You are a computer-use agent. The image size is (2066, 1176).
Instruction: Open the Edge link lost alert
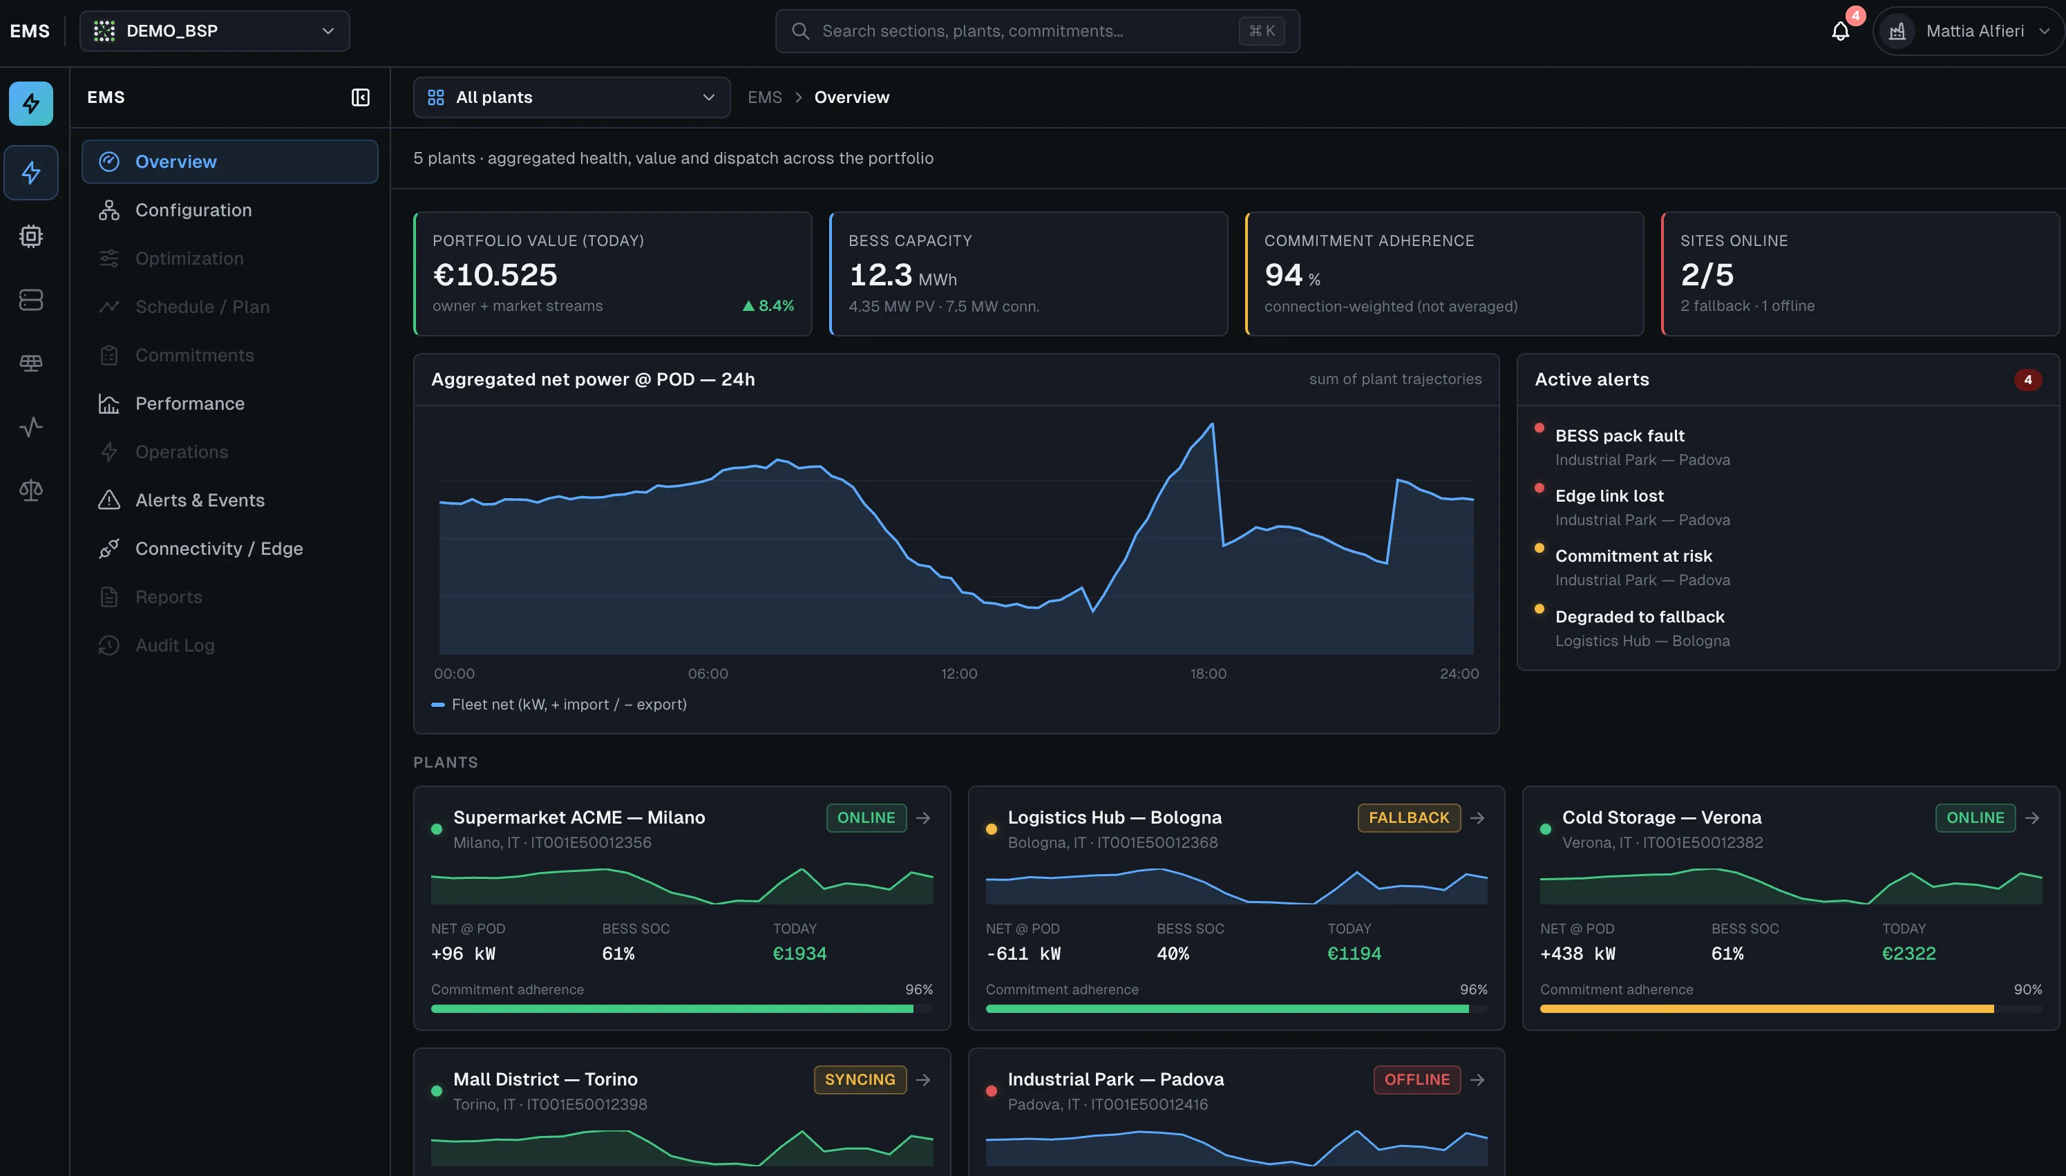pos(1787,507)
